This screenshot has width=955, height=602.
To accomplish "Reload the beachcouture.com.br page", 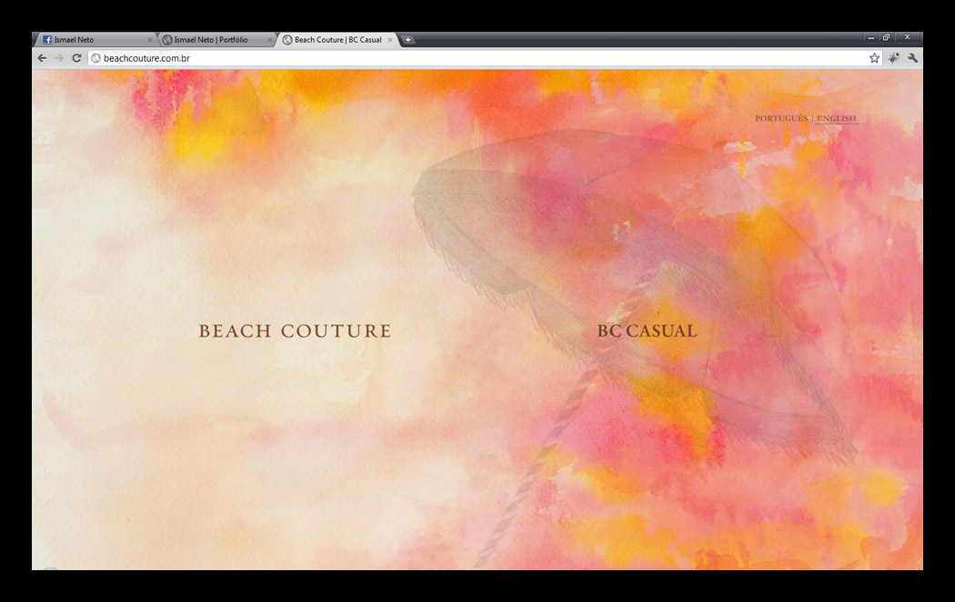I will point(76,58).
